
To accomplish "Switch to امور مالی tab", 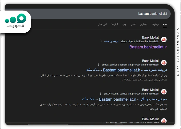I will coord(102,24).
